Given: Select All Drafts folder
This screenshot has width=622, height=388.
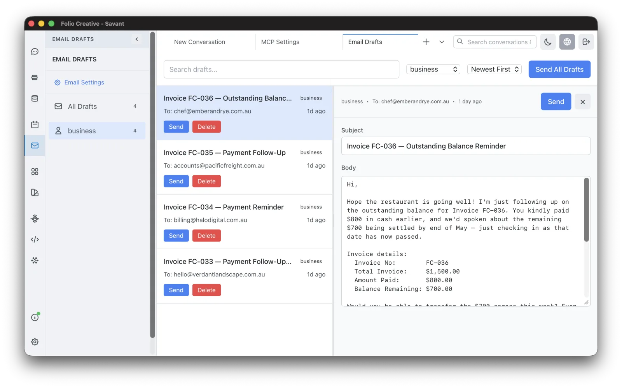Looking at the screenshot, I should pos(97,107).
